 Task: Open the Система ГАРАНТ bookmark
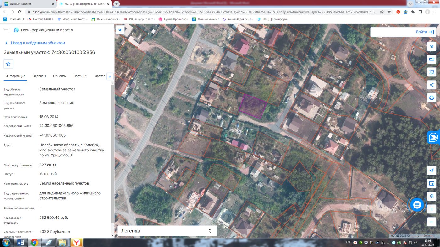pos(41,19)
